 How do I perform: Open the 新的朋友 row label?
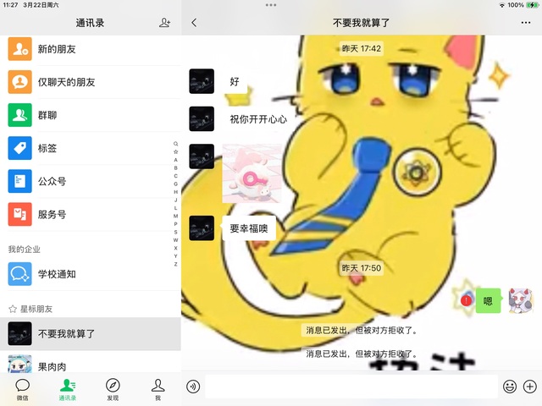click(57, 49)
